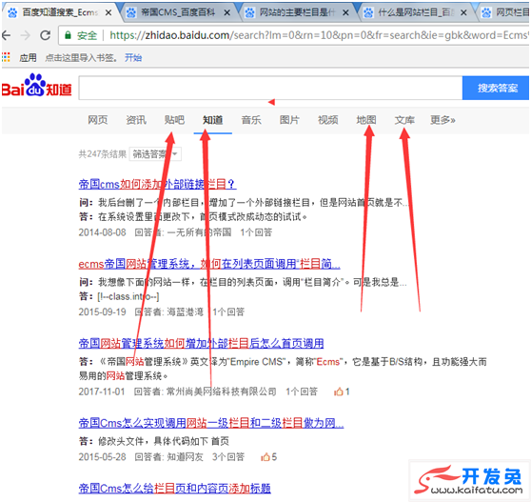Open result 帝国网站管理系统如何增加外部栏目后怎么首页调用
The height and width of the screenshot is (502, 531).
[x=201, y=343]
